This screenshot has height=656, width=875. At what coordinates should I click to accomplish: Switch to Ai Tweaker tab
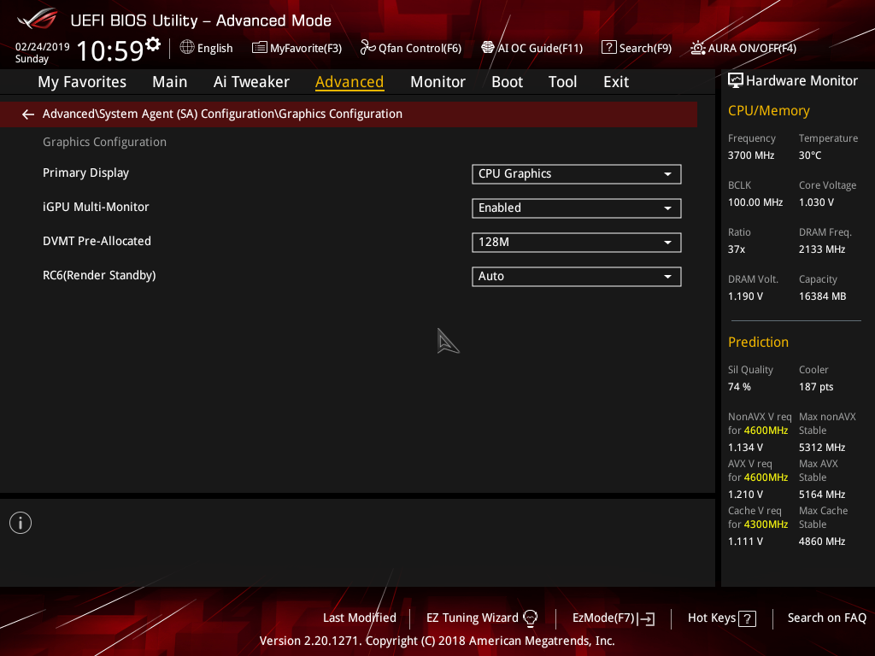(x=251, y=82)
